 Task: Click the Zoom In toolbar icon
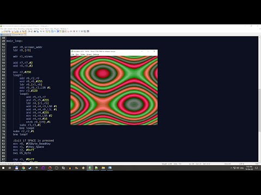click(x=41, y=31)
